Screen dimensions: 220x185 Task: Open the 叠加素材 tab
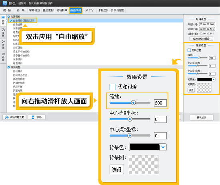48,10
